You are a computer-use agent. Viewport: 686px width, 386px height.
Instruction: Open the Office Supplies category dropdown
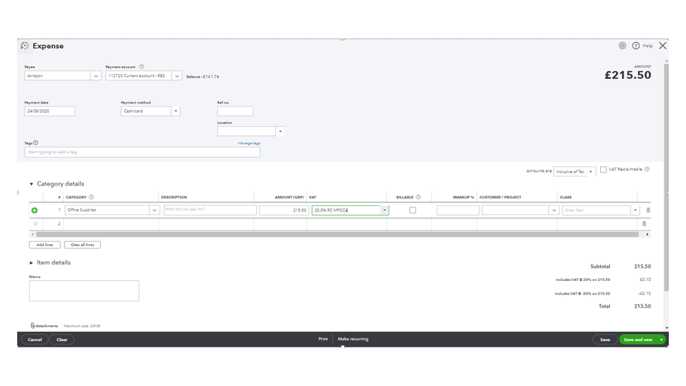[x=155, y=210]
